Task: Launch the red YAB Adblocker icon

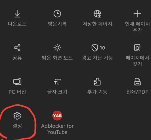Action: 57,116
